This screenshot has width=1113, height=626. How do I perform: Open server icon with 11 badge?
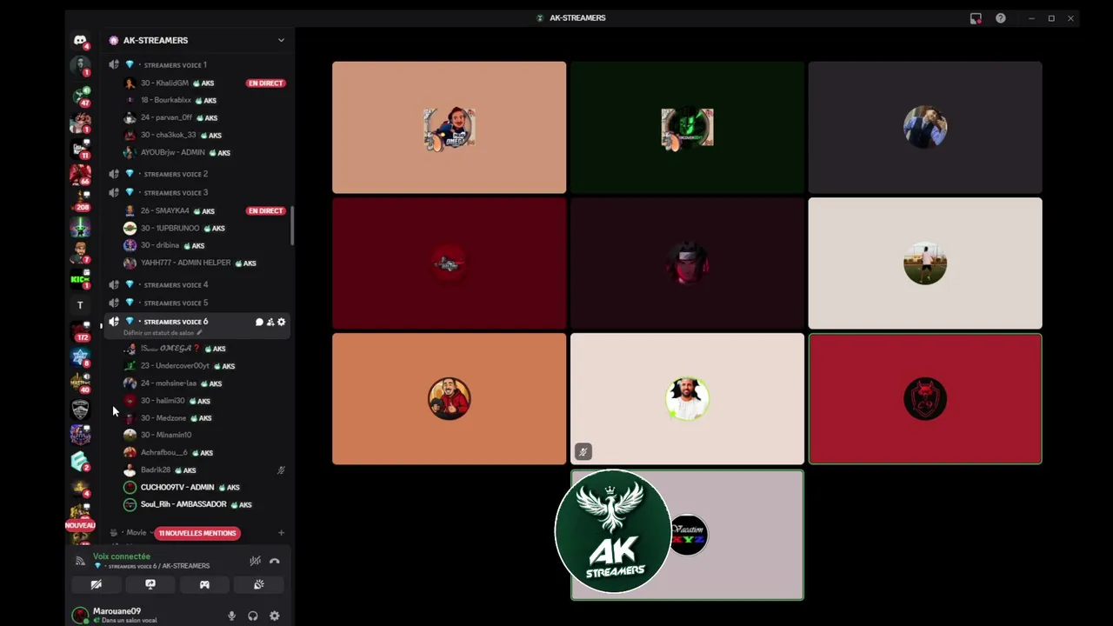(x=80, y=148)
